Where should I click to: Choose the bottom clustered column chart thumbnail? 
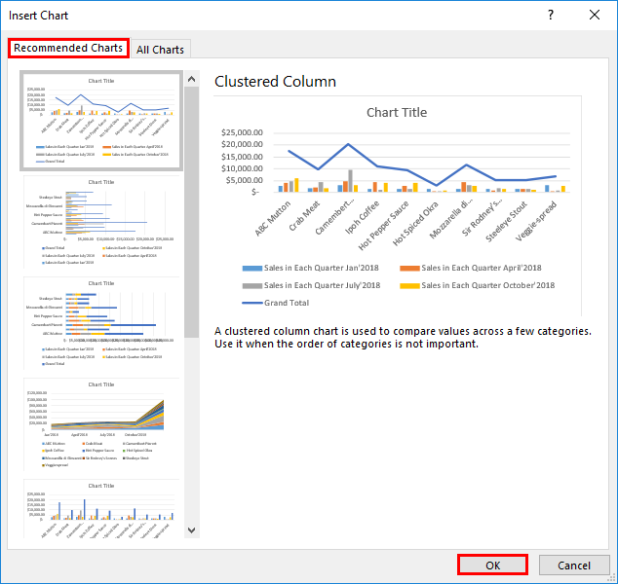coord(101,508)
